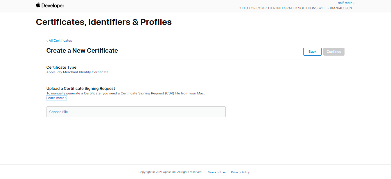Open the Developer home via the header wordmark

click(52, 5)
